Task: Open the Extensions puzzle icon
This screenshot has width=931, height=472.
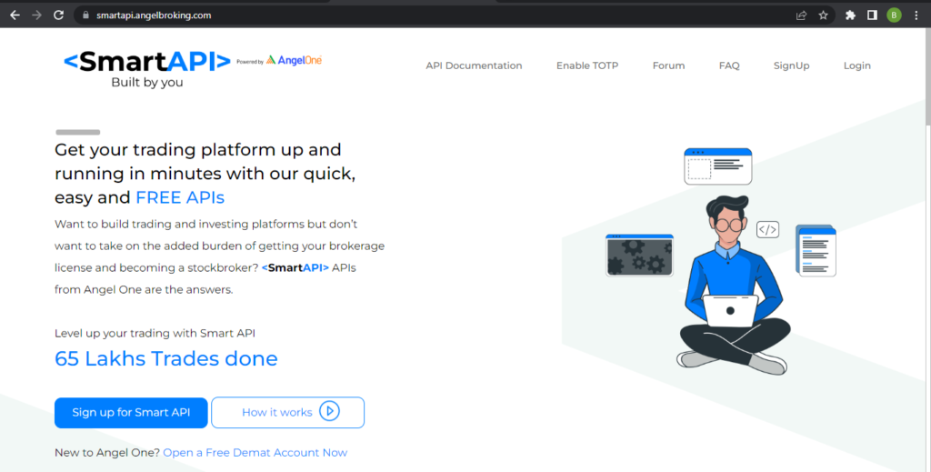Action: (x=850, y=15)
